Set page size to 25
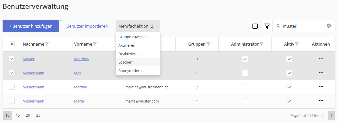Viewport: 338px width, 123px height. point(38,115)
